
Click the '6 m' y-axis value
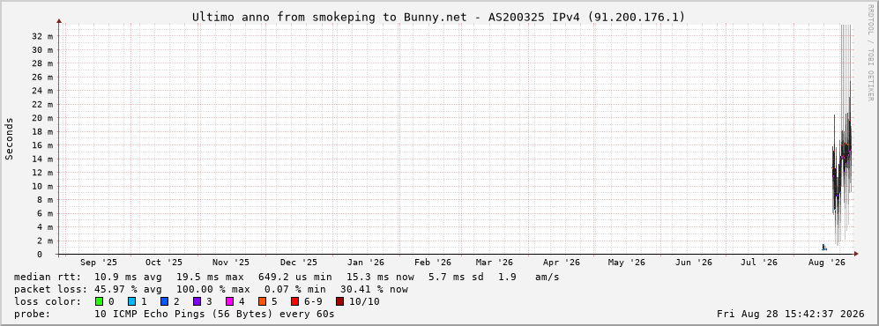click(44, 213)
